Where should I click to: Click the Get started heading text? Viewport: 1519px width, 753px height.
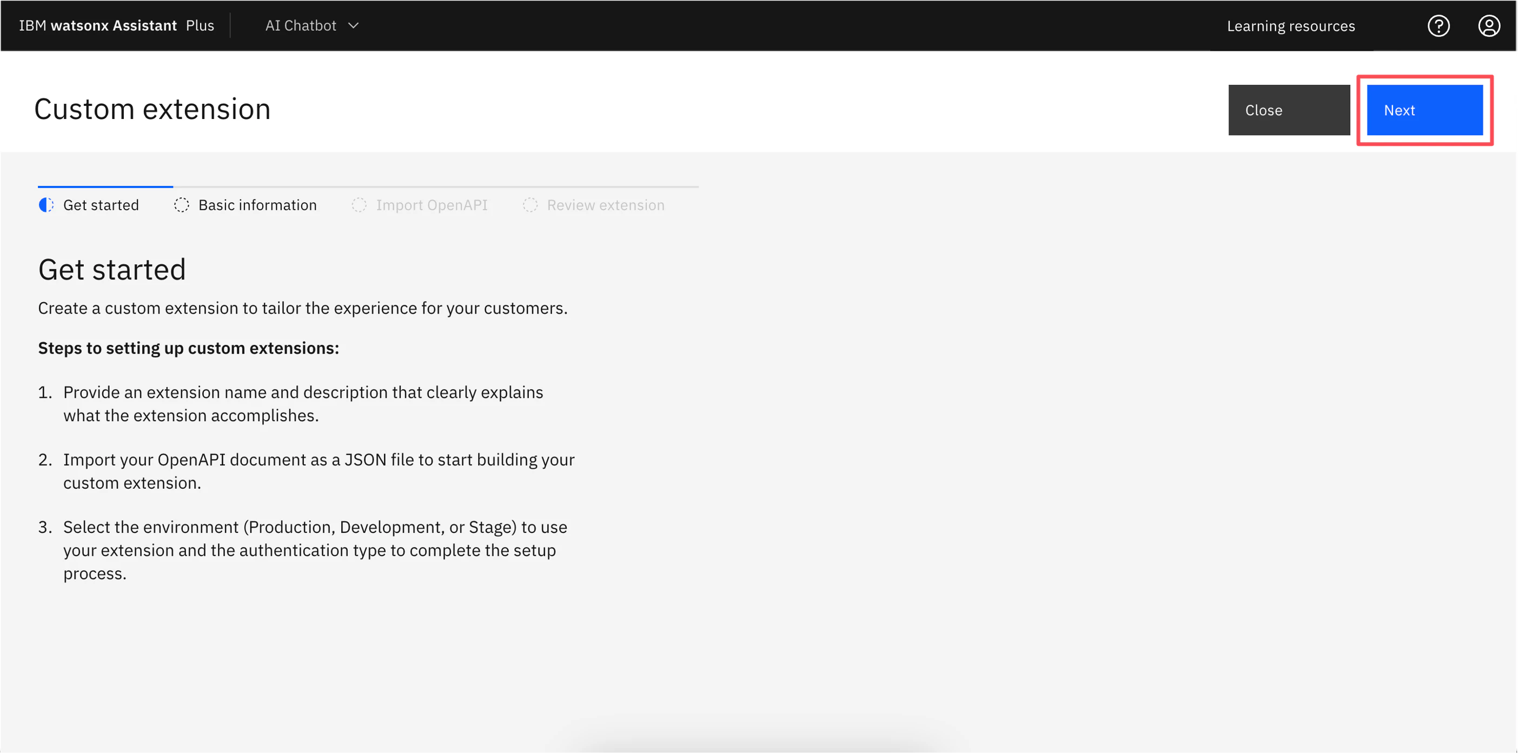coord(112,270)
